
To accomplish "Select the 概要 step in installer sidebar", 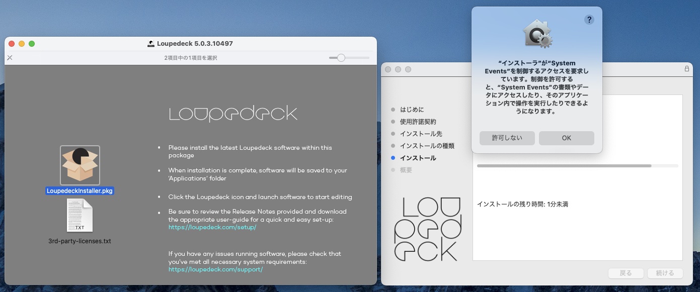I will click(406, 170).
